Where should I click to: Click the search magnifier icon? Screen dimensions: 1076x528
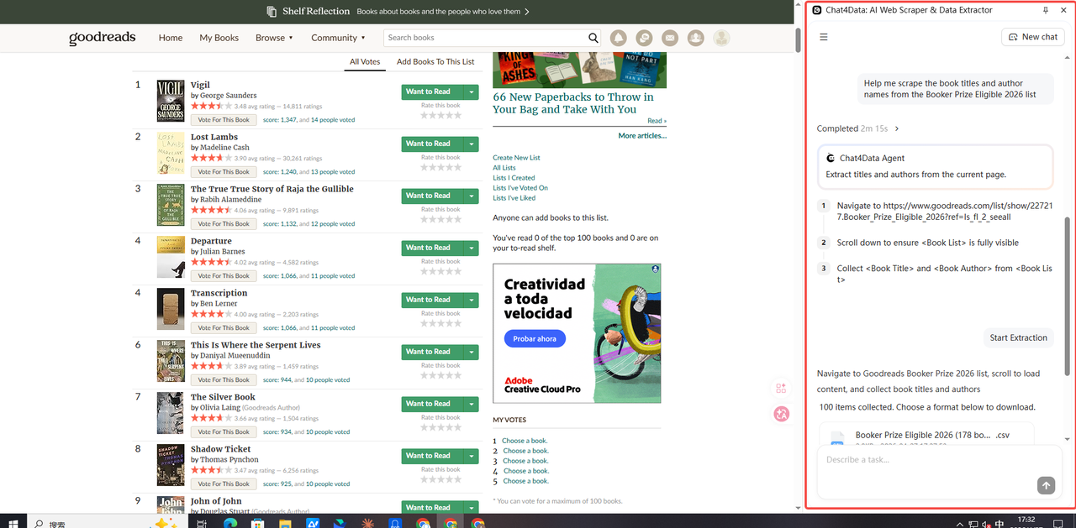point(593,38)
